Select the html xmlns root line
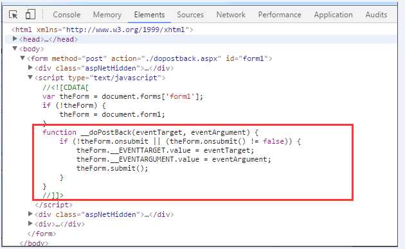This screenshot has height=249, width=405. pyautogui.click(x=102, y=30)
